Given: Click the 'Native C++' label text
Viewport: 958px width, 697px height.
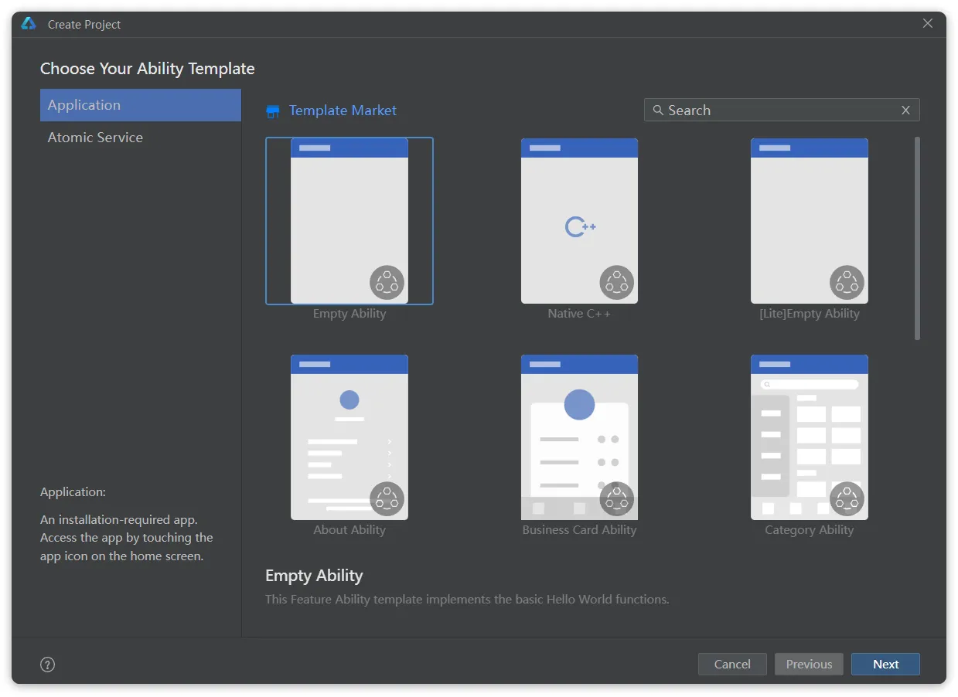Looking at the screenshot, I should click(579, 314).
